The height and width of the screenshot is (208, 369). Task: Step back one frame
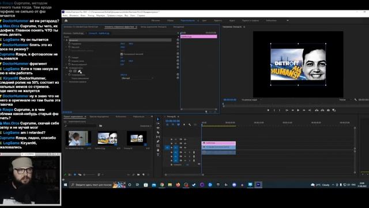tap(292, 110)
